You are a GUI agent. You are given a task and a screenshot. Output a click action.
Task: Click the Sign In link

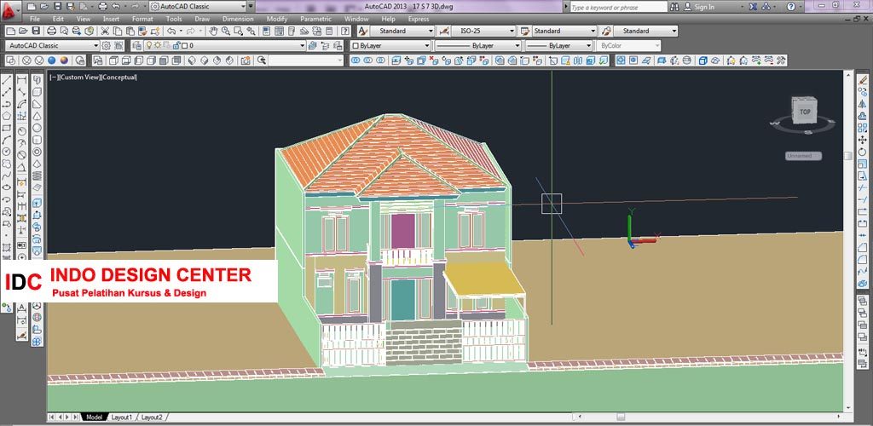point(703,7)
